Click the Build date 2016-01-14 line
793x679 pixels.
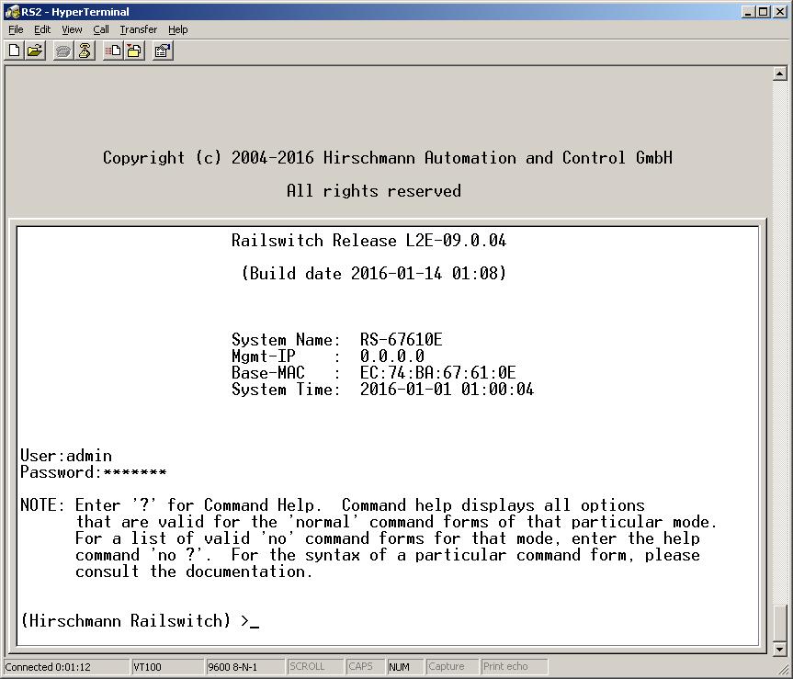click(x=374, y=274)
